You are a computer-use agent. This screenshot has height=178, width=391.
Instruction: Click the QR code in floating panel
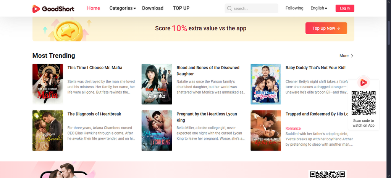[x=364, y=103]
